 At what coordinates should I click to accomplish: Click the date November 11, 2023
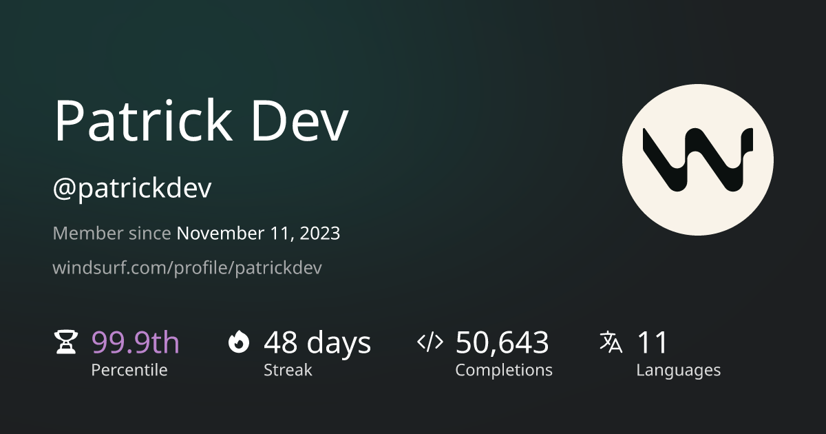tap(258, 234)
